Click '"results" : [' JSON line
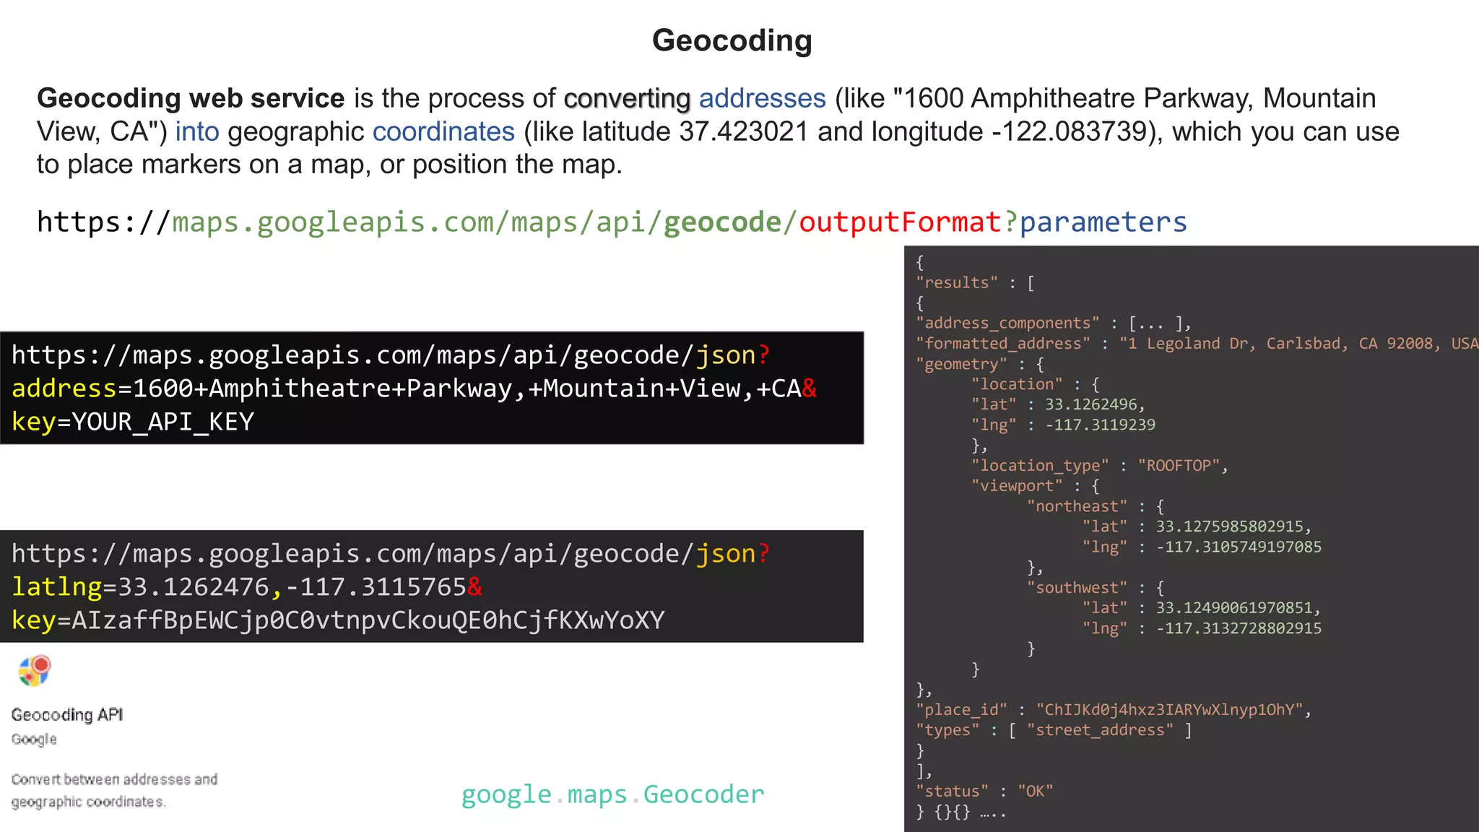1479x832 pixels. (x=976, y=283)
